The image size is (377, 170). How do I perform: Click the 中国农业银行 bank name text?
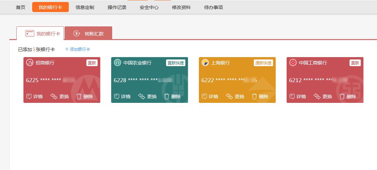pyautogui.click(x=138, y=63)
